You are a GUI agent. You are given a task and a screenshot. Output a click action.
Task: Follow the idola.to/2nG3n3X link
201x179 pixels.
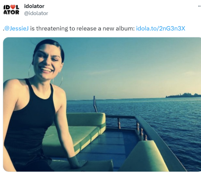[x=160, y=28]
